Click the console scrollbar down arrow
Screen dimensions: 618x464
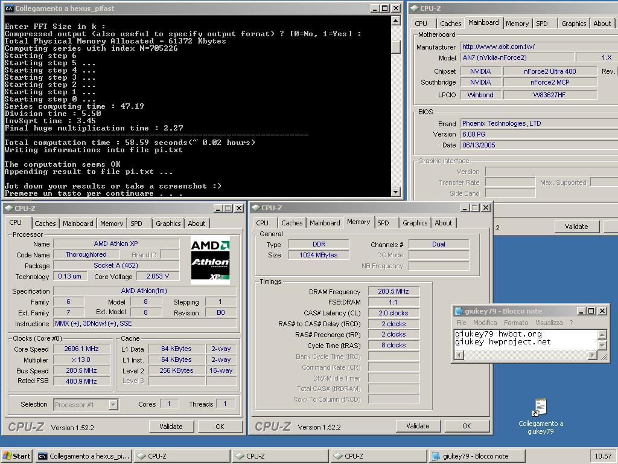click(396, 192)
